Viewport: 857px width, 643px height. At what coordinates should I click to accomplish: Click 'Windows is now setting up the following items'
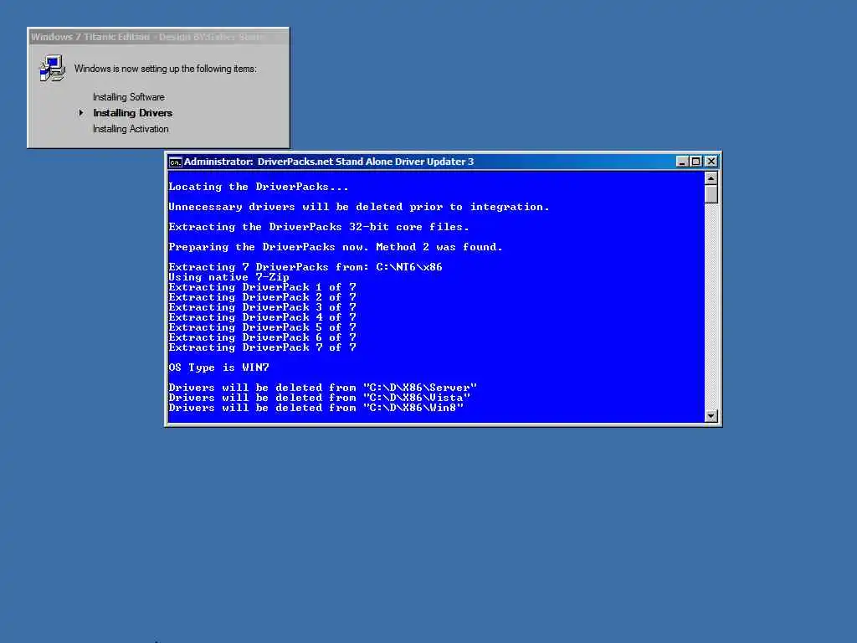pyautogui.click(x=165, y=69)
